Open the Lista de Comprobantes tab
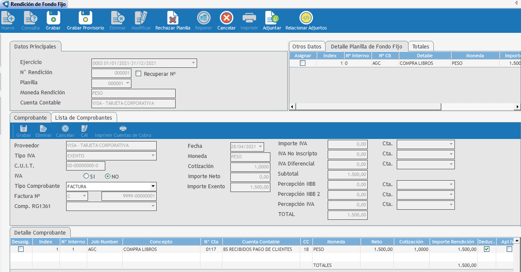 click(x=84, y=117)
